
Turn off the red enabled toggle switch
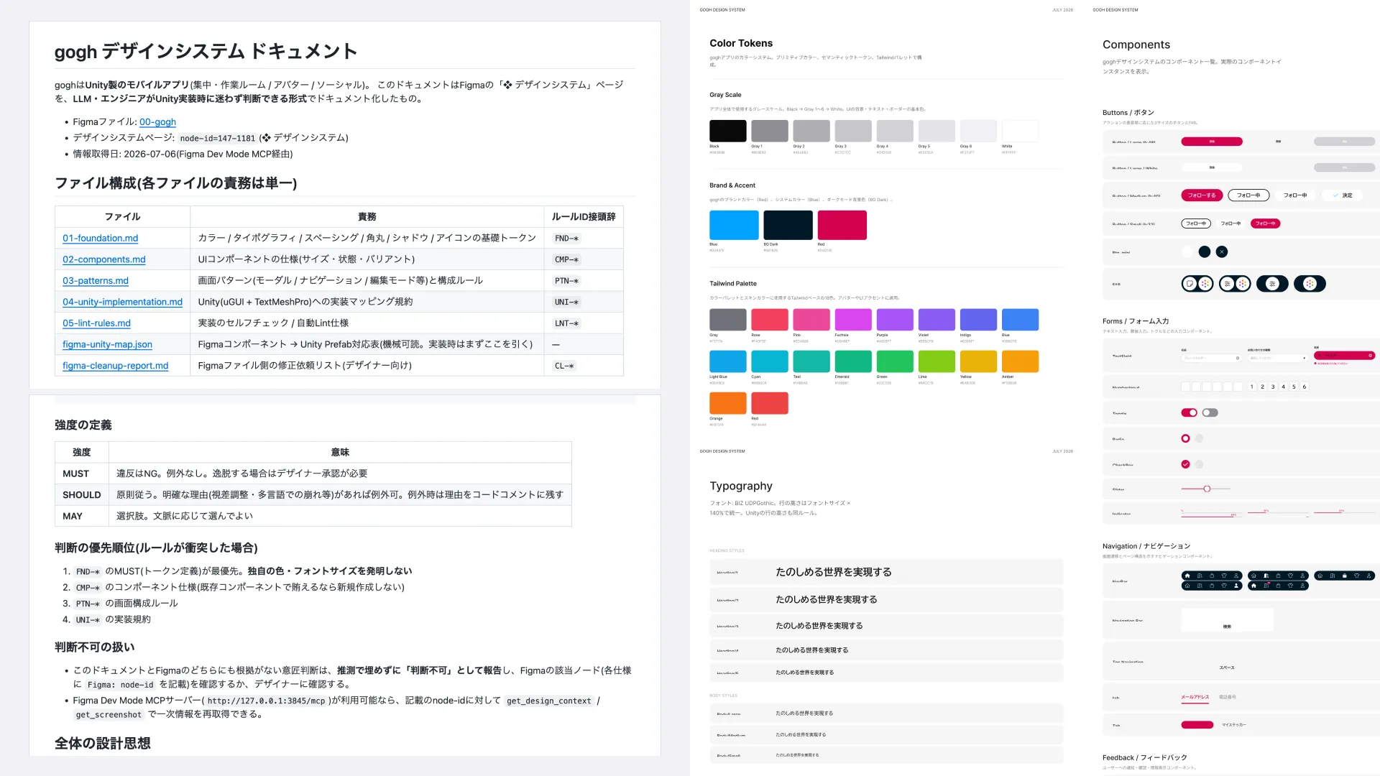click(x=1190, y=412)
